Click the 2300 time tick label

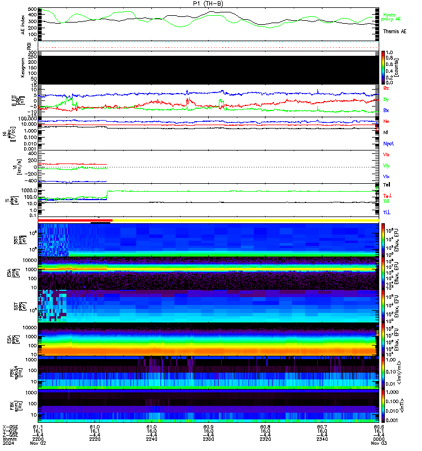[x=208, y=439]
